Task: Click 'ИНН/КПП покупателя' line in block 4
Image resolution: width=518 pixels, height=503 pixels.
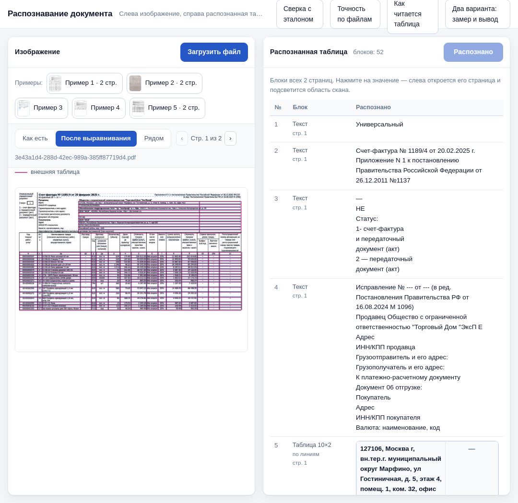Action: pyautogui.click(x=388, y=418)
